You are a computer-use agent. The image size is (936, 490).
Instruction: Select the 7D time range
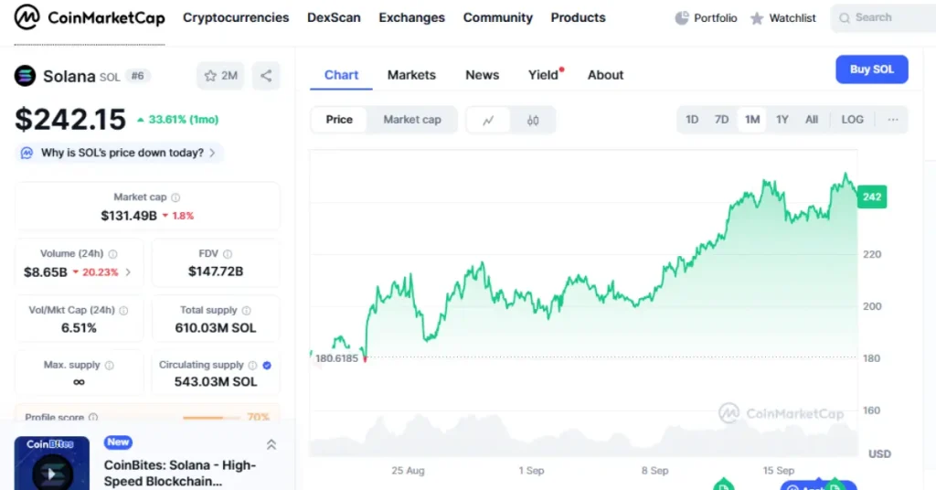[x=721, y=120]
